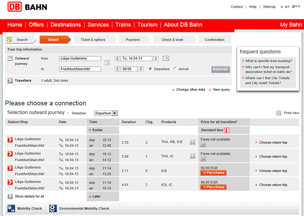Image resolution: width=304 pixels, height=216 pixels.
Task: Click the Print view icon
Action: pos(279,113)
